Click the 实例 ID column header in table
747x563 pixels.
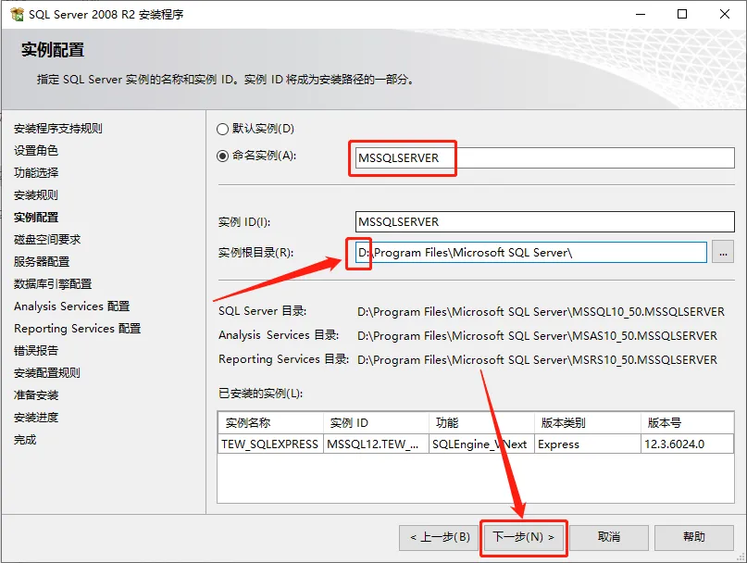tap(376, 423)
